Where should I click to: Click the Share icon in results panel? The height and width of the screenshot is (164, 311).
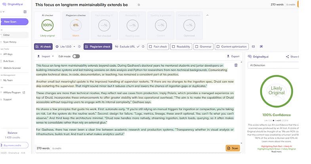point(292,56)
